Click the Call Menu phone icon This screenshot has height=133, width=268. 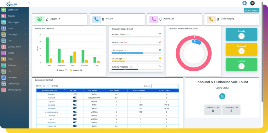4,77
